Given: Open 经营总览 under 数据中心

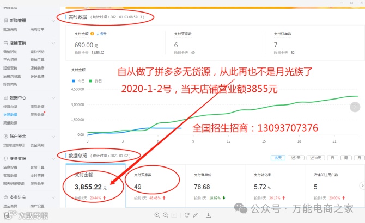Looking at the screenshot, I should point(10,107).
